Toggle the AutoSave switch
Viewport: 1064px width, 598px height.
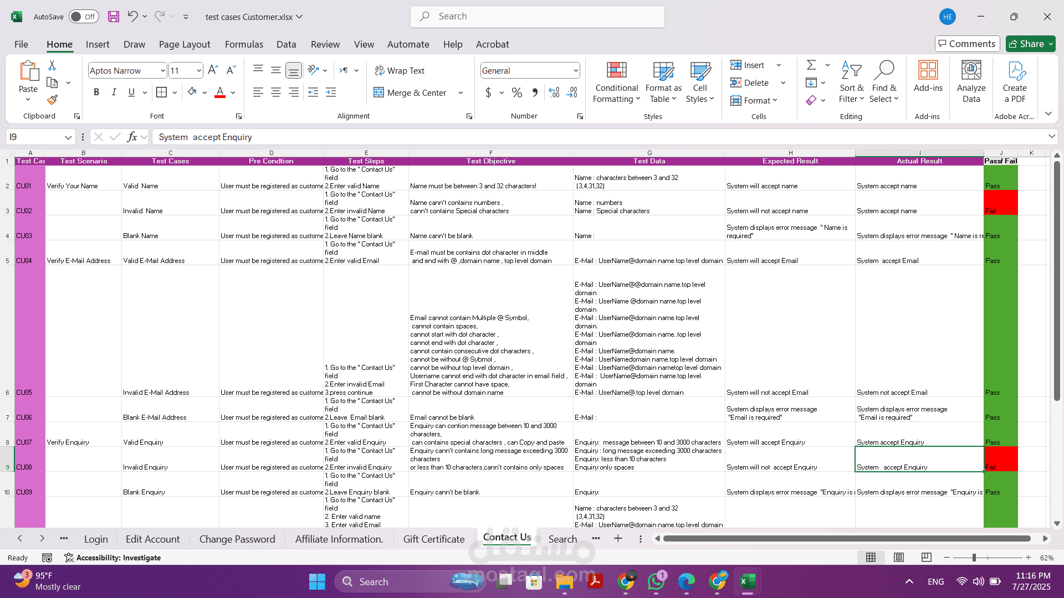click(x=84, y=17)
